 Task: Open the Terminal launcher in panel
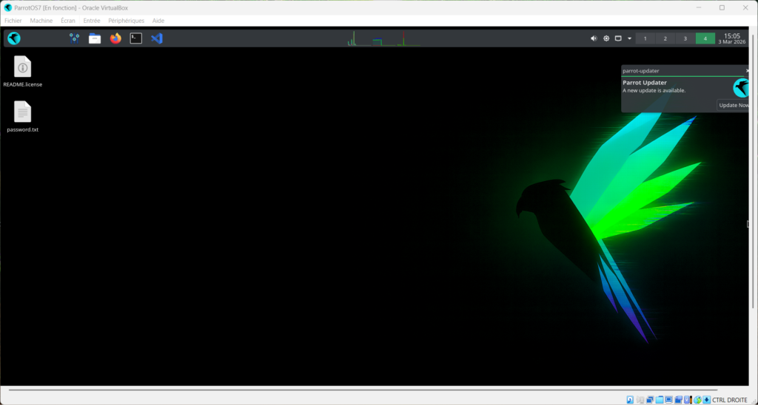(136, 38)
